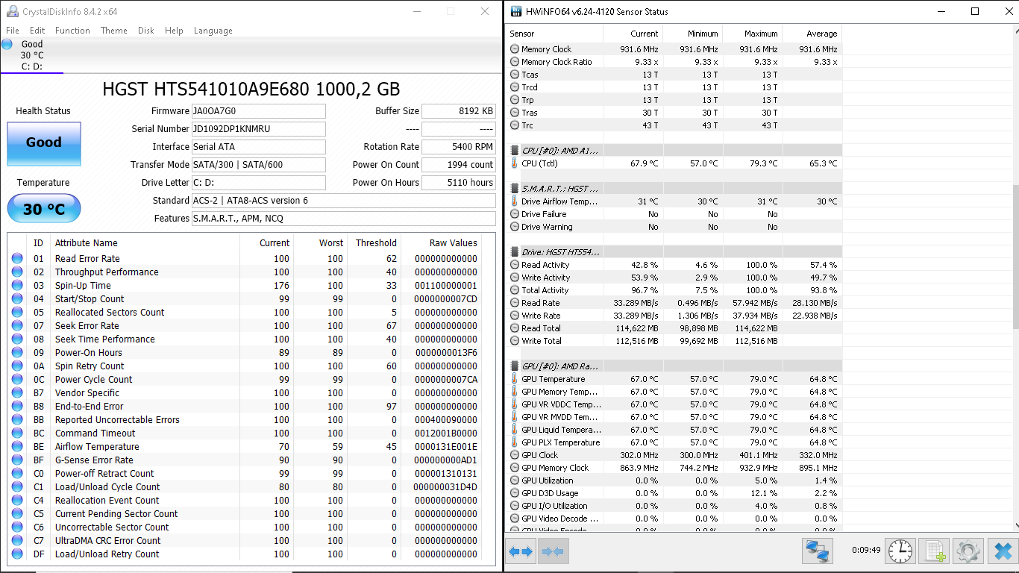Open the Function menu in CrystalDiskInfo
This screenshot has width=1019, height=573.
click(72, 31)
